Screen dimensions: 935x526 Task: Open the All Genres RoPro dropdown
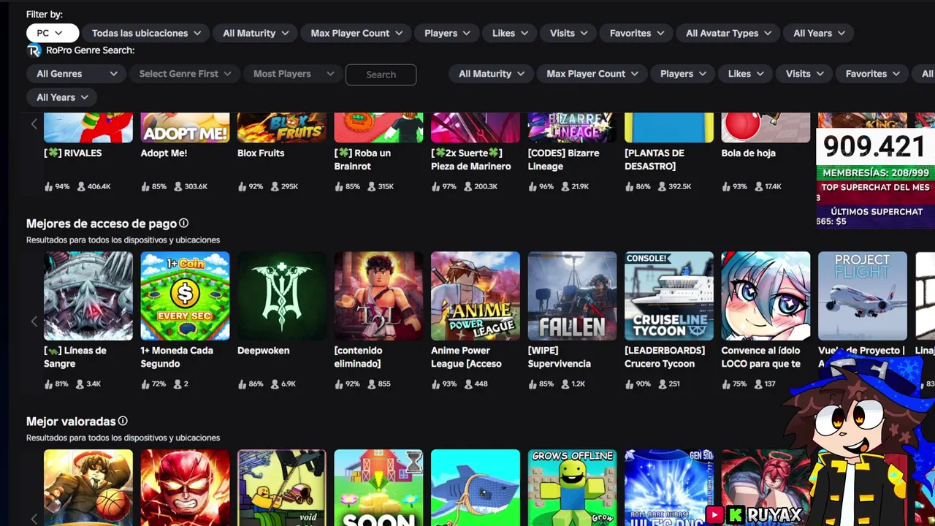pyautogui.click(x=76, y=74)
